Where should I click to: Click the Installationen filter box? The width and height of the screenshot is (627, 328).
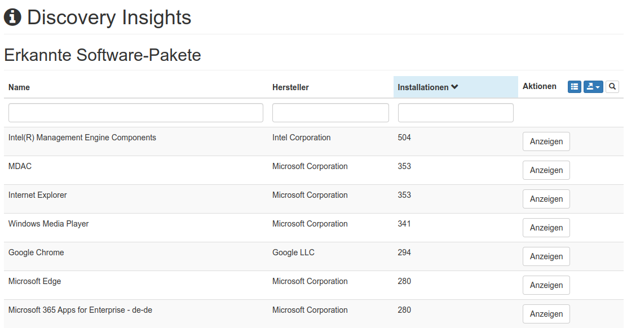456,113
